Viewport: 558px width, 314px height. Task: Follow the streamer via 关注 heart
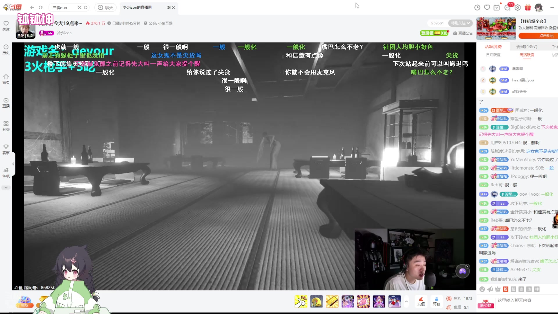coord(6,26)
